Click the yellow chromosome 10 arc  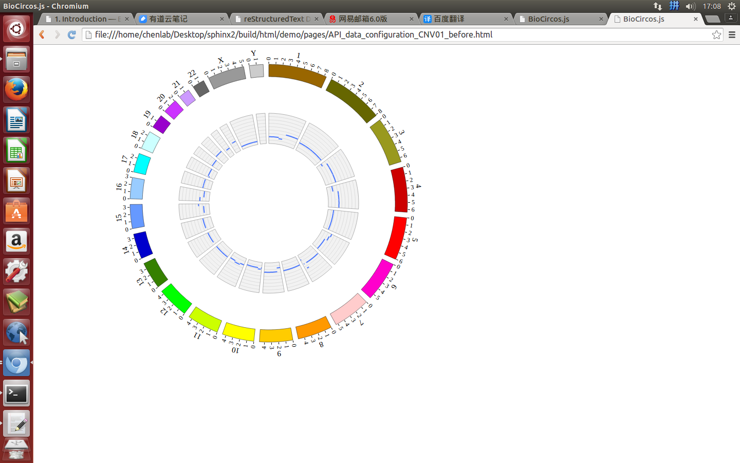tap(239, 332)
